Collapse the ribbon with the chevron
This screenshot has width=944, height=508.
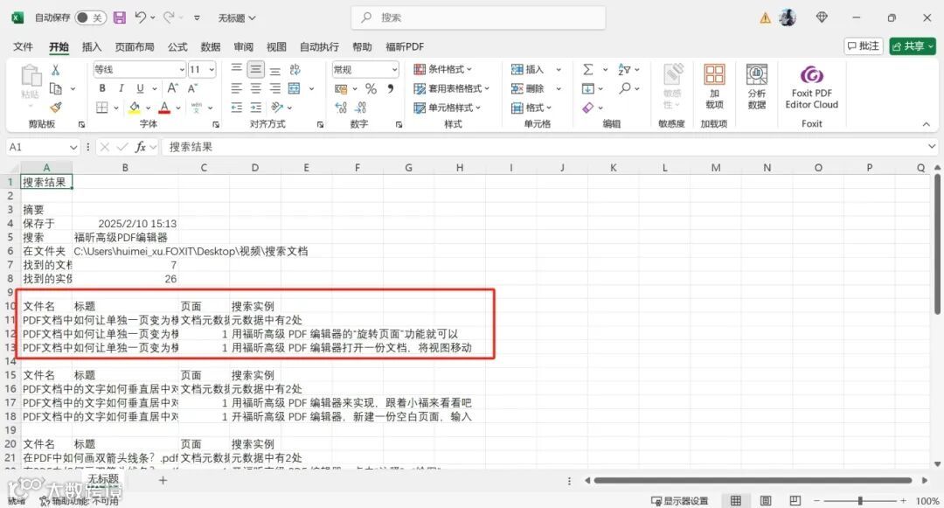[x=926, y=124]
